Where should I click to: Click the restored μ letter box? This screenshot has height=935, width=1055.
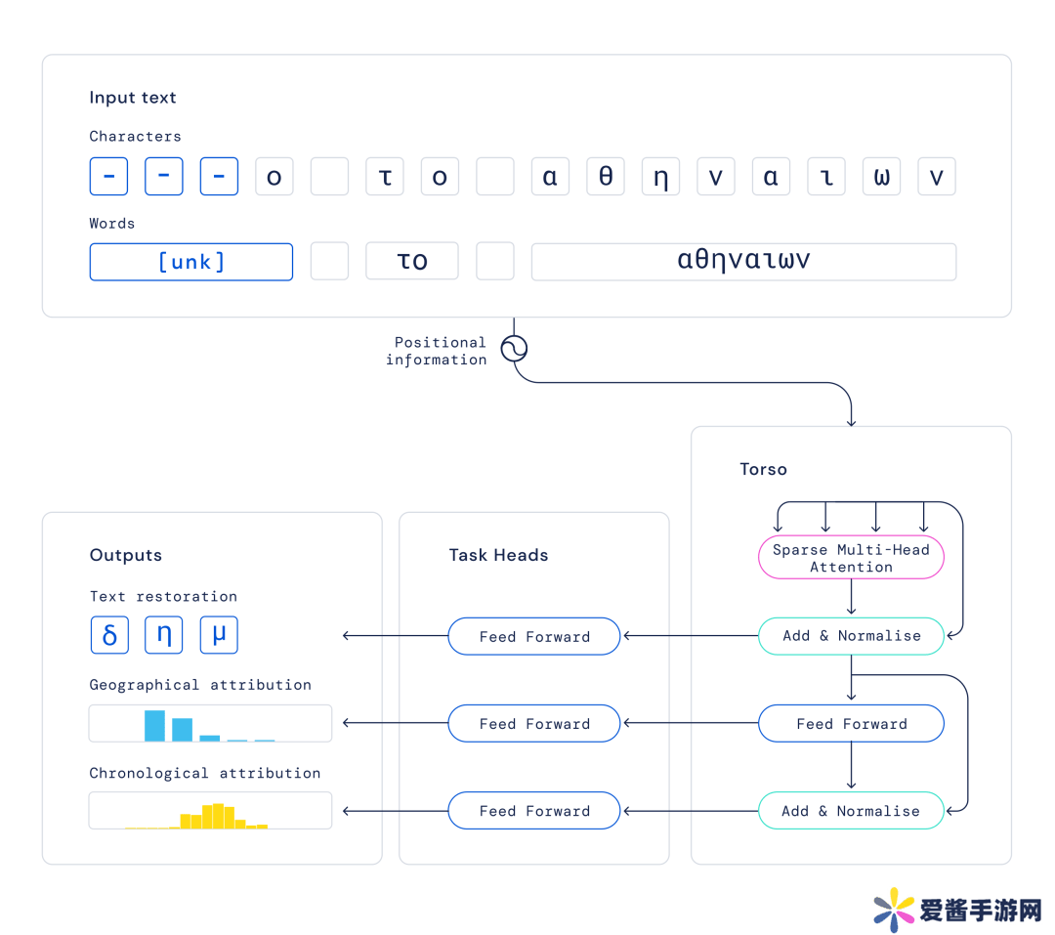click(x=219, y=635)
